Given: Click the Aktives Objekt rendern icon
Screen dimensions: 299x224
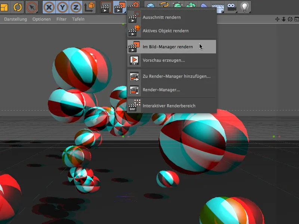Looking at the screenshot, I should point(134,31).
